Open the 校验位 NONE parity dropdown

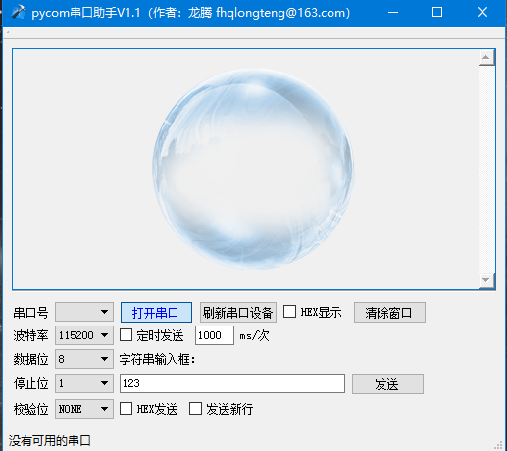(84, 409)
